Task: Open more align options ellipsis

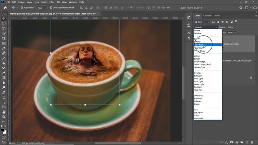Action: 130,8
